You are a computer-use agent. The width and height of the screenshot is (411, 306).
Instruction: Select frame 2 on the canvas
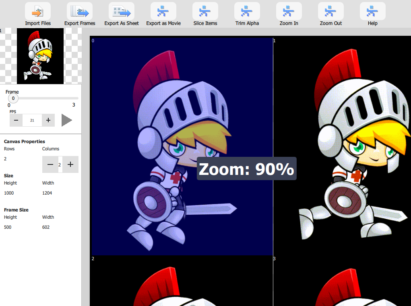tap(182, 281)
